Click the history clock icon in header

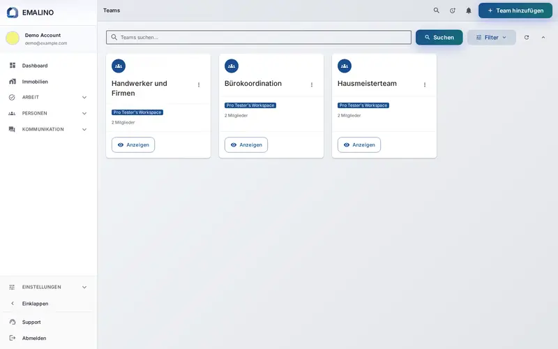coord(452,10)
